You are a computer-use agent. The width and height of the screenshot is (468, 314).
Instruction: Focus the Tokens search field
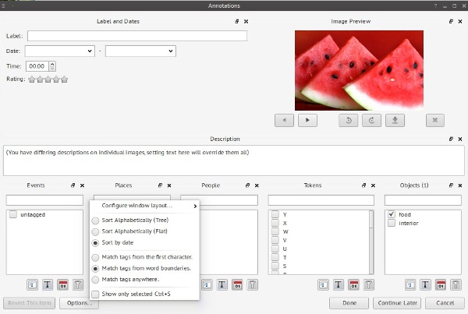pyautogui.click(x=321, y=200)
